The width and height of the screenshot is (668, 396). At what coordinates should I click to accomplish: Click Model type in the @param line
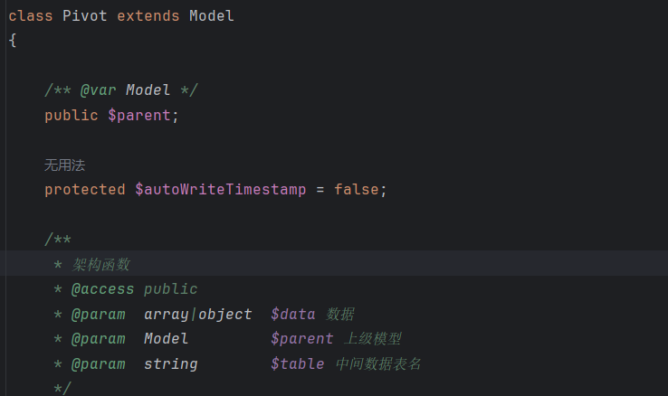(167, 339)
